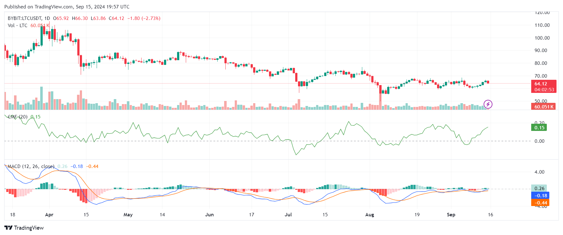Click the 100.00 price axis label

click(x=542, y=38)
